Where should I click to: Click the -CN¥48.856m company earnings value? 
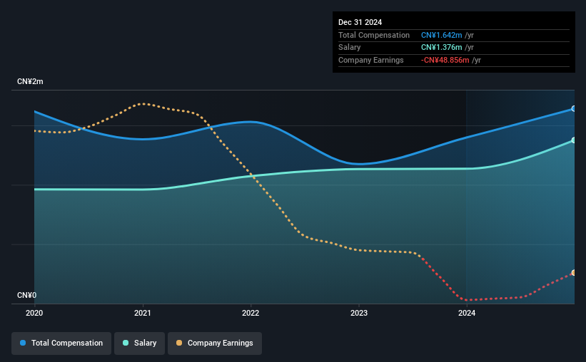point(445,60)
